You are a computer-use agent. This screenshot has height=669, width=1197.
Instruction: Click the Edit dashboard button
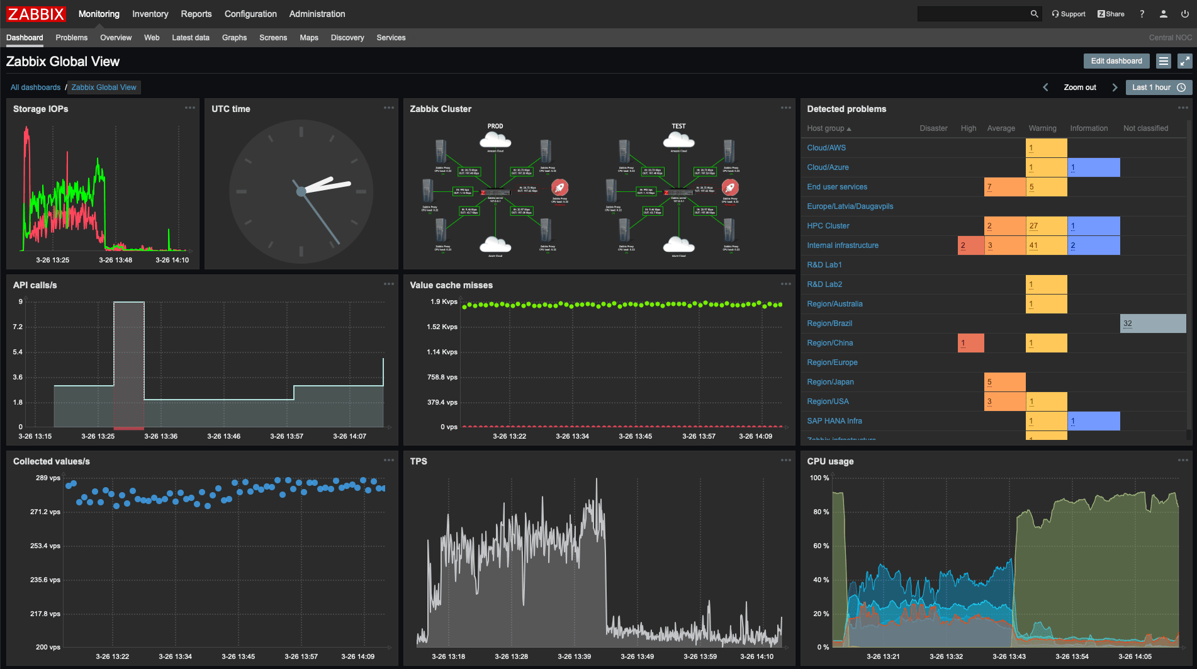1116,60
